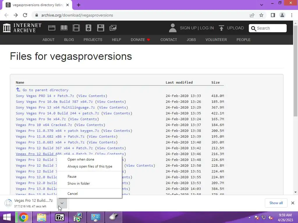
Task: Choose Pause in download menu
Action: pos(89,177)
